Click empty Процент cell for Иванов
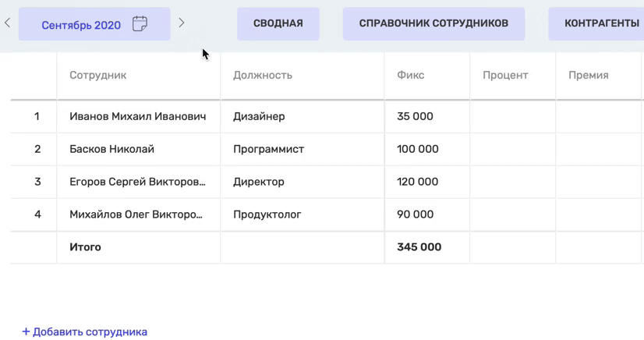 point(512,116)
